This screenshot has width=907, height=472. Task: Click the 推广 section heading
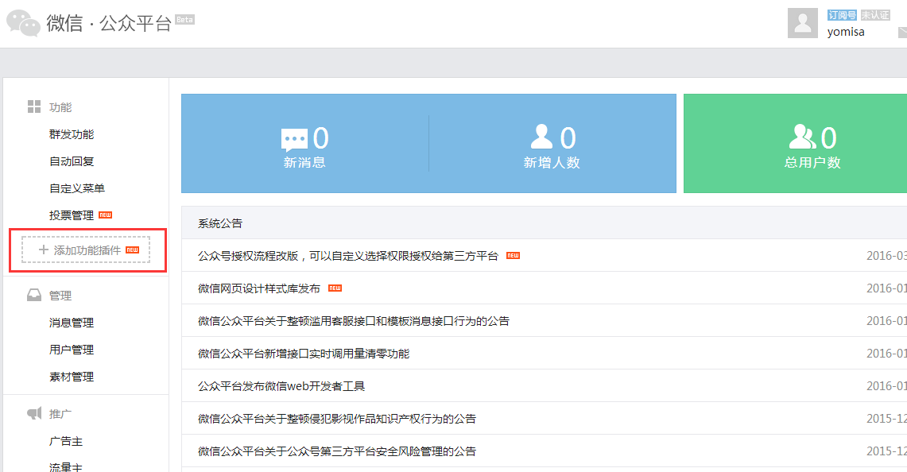(x=60, y=413)
